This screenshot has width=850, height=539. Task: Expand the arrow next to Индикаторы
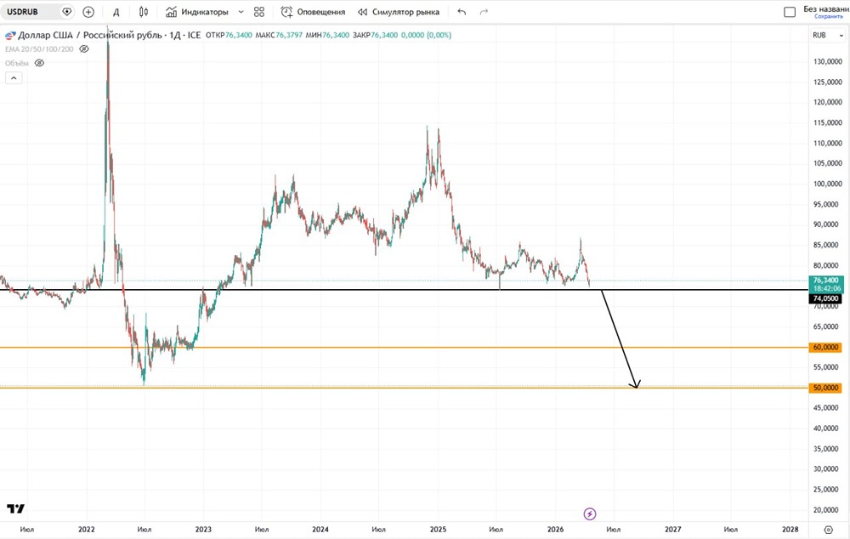(x=241, y=12)
